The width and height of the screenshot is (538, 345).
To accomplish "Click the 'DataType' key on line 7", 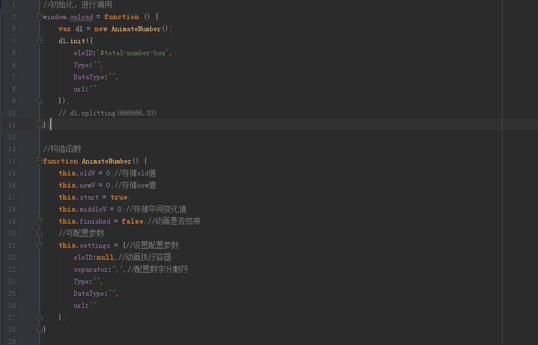I will point(89,77).
